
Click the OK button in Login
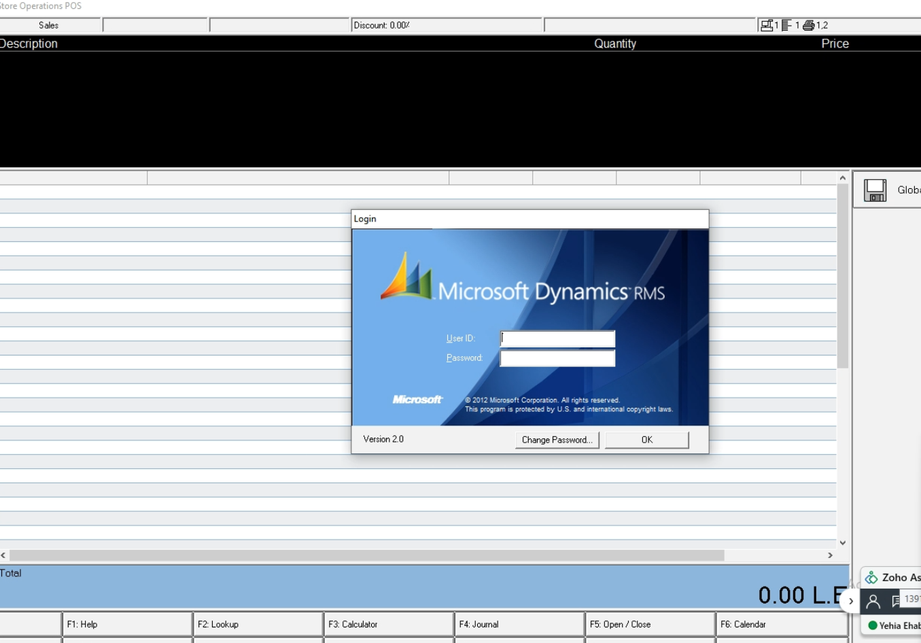click(x=646, y=440)
